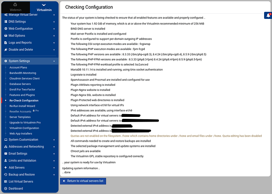Open Enroll For Two-Factor
This screenshot has width=272, height=194.
(x=22, y=90)
